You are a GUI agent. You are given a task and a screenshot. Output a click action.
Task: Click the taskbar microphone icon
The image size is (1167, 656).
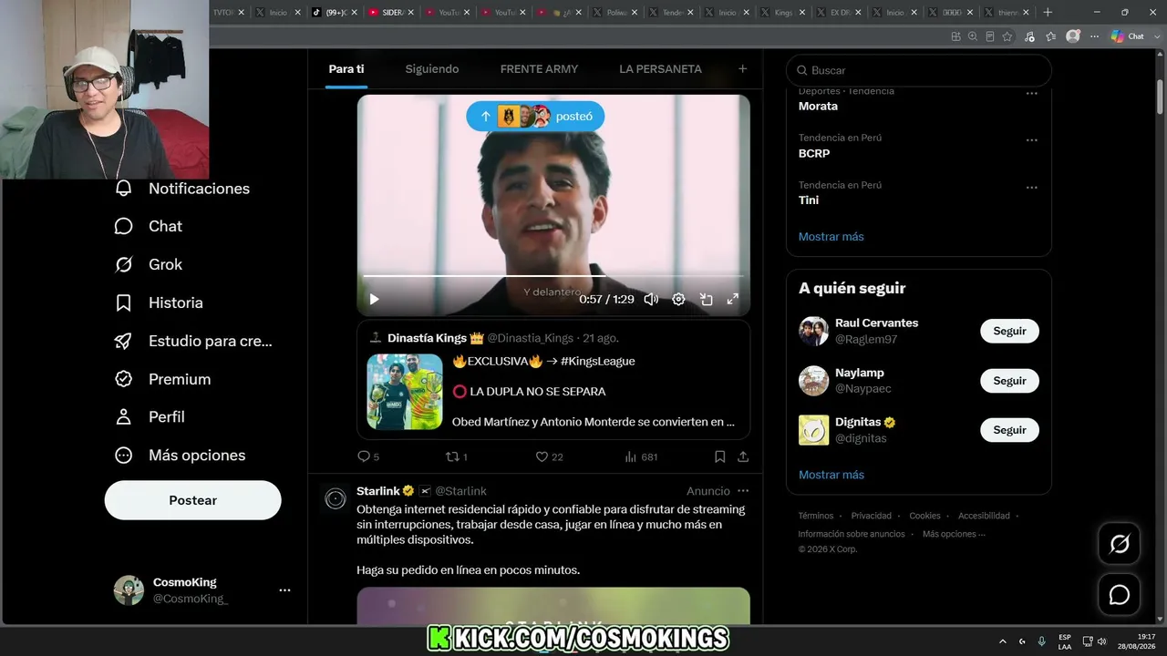1041,641
